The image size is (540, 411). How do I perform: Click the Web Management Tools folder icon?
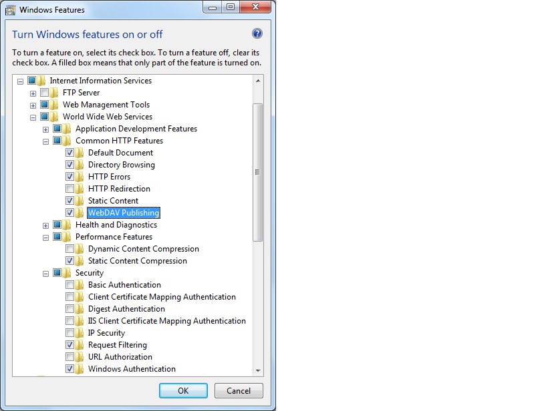pyautogui.click(x=53, y=105)
